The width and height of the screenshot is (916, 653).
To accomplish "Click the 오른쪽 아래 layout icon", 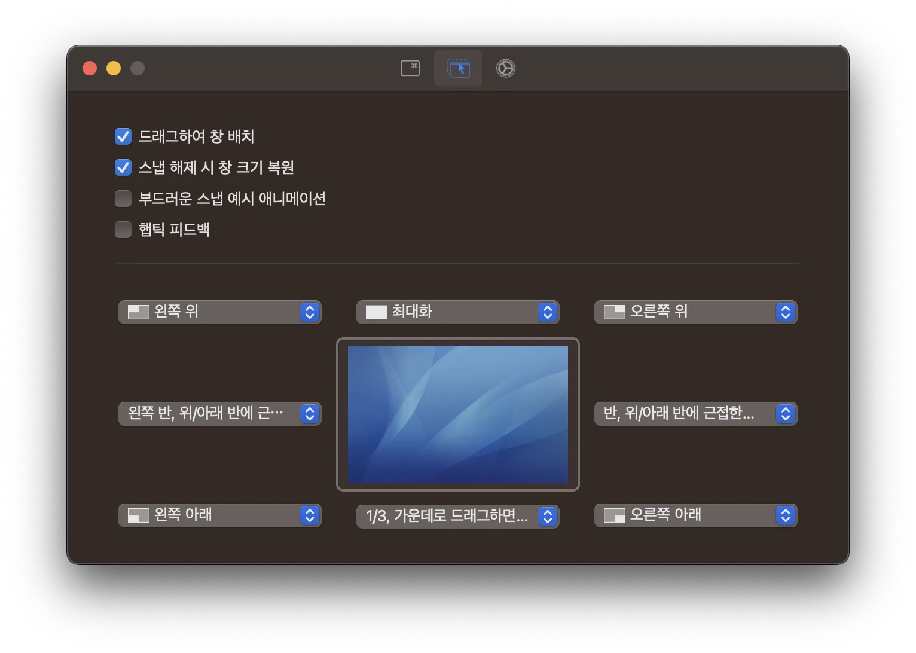I will coord(615,515).
